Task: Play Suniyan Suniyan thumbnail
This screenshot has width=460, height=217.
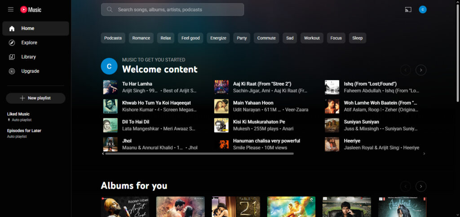Action: click(332, 126)
